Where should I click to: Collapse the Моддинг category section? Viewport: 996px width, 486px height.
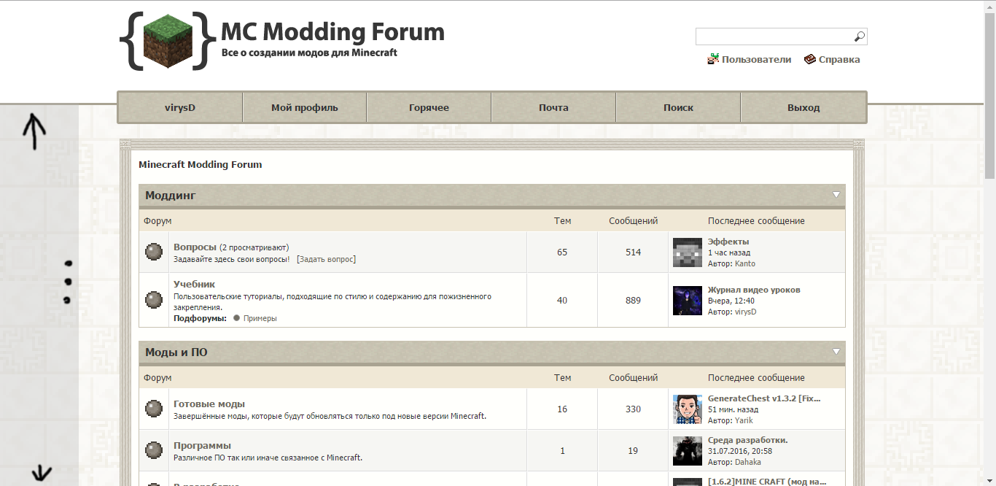click(836, 195)
